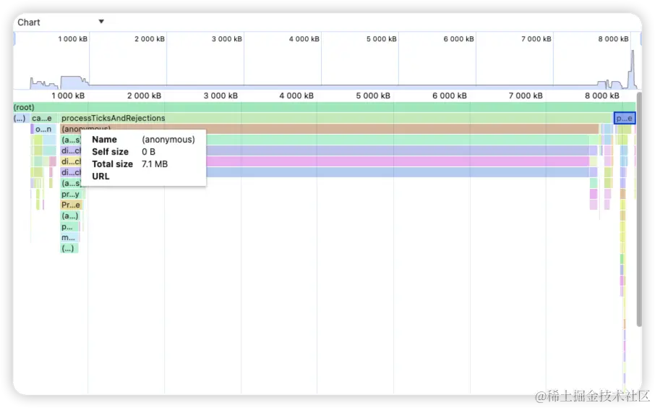
Task: Click the flame chart vertical scrollbar
Action: coord(639,209)
